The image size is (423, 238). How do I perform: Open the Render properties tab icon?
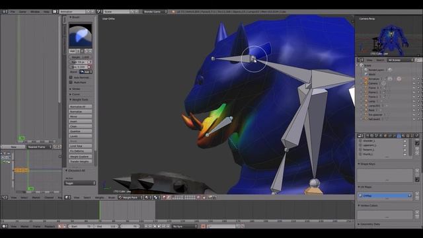pos(367,136)
